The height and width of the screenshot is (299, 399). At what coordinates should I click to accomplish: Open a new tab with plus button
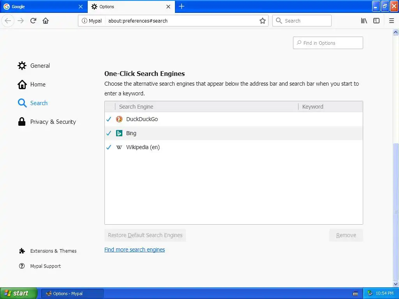point(182,6)
